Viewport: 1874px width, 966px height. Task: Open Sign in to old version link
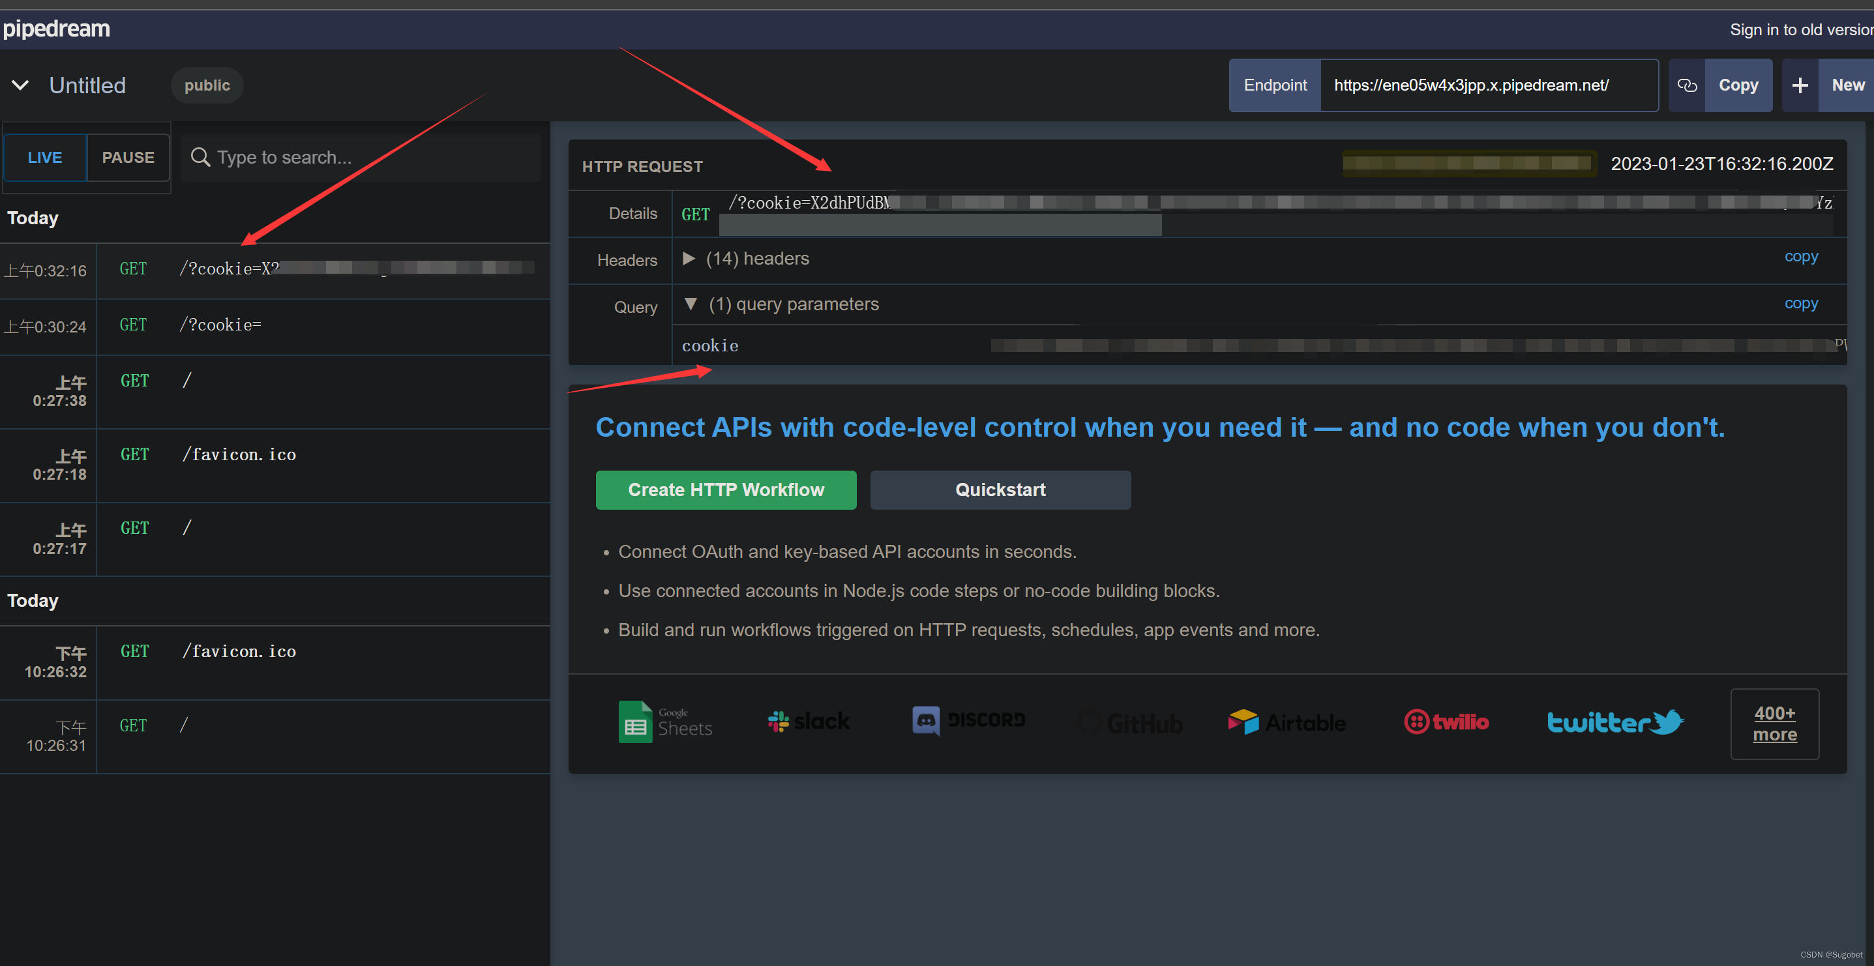coord(1801,30)
